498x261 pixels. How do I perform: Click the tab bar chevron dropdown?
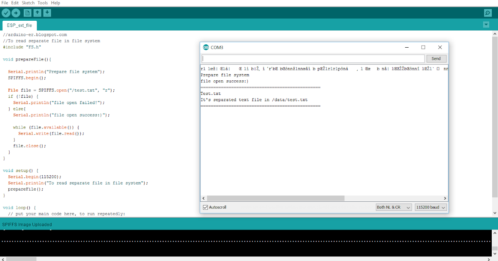pos(486,24)
